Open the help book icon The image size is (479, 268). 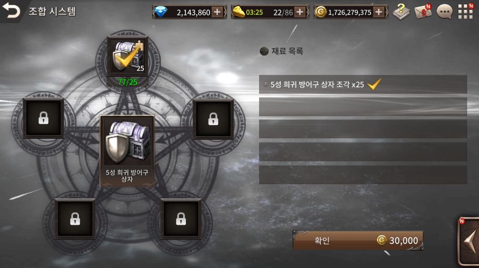[x=401, y=12]
